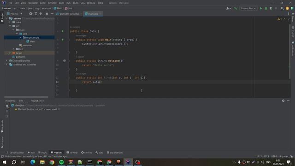
Task: Hide the Problems panel
Action: coord(288,101)
